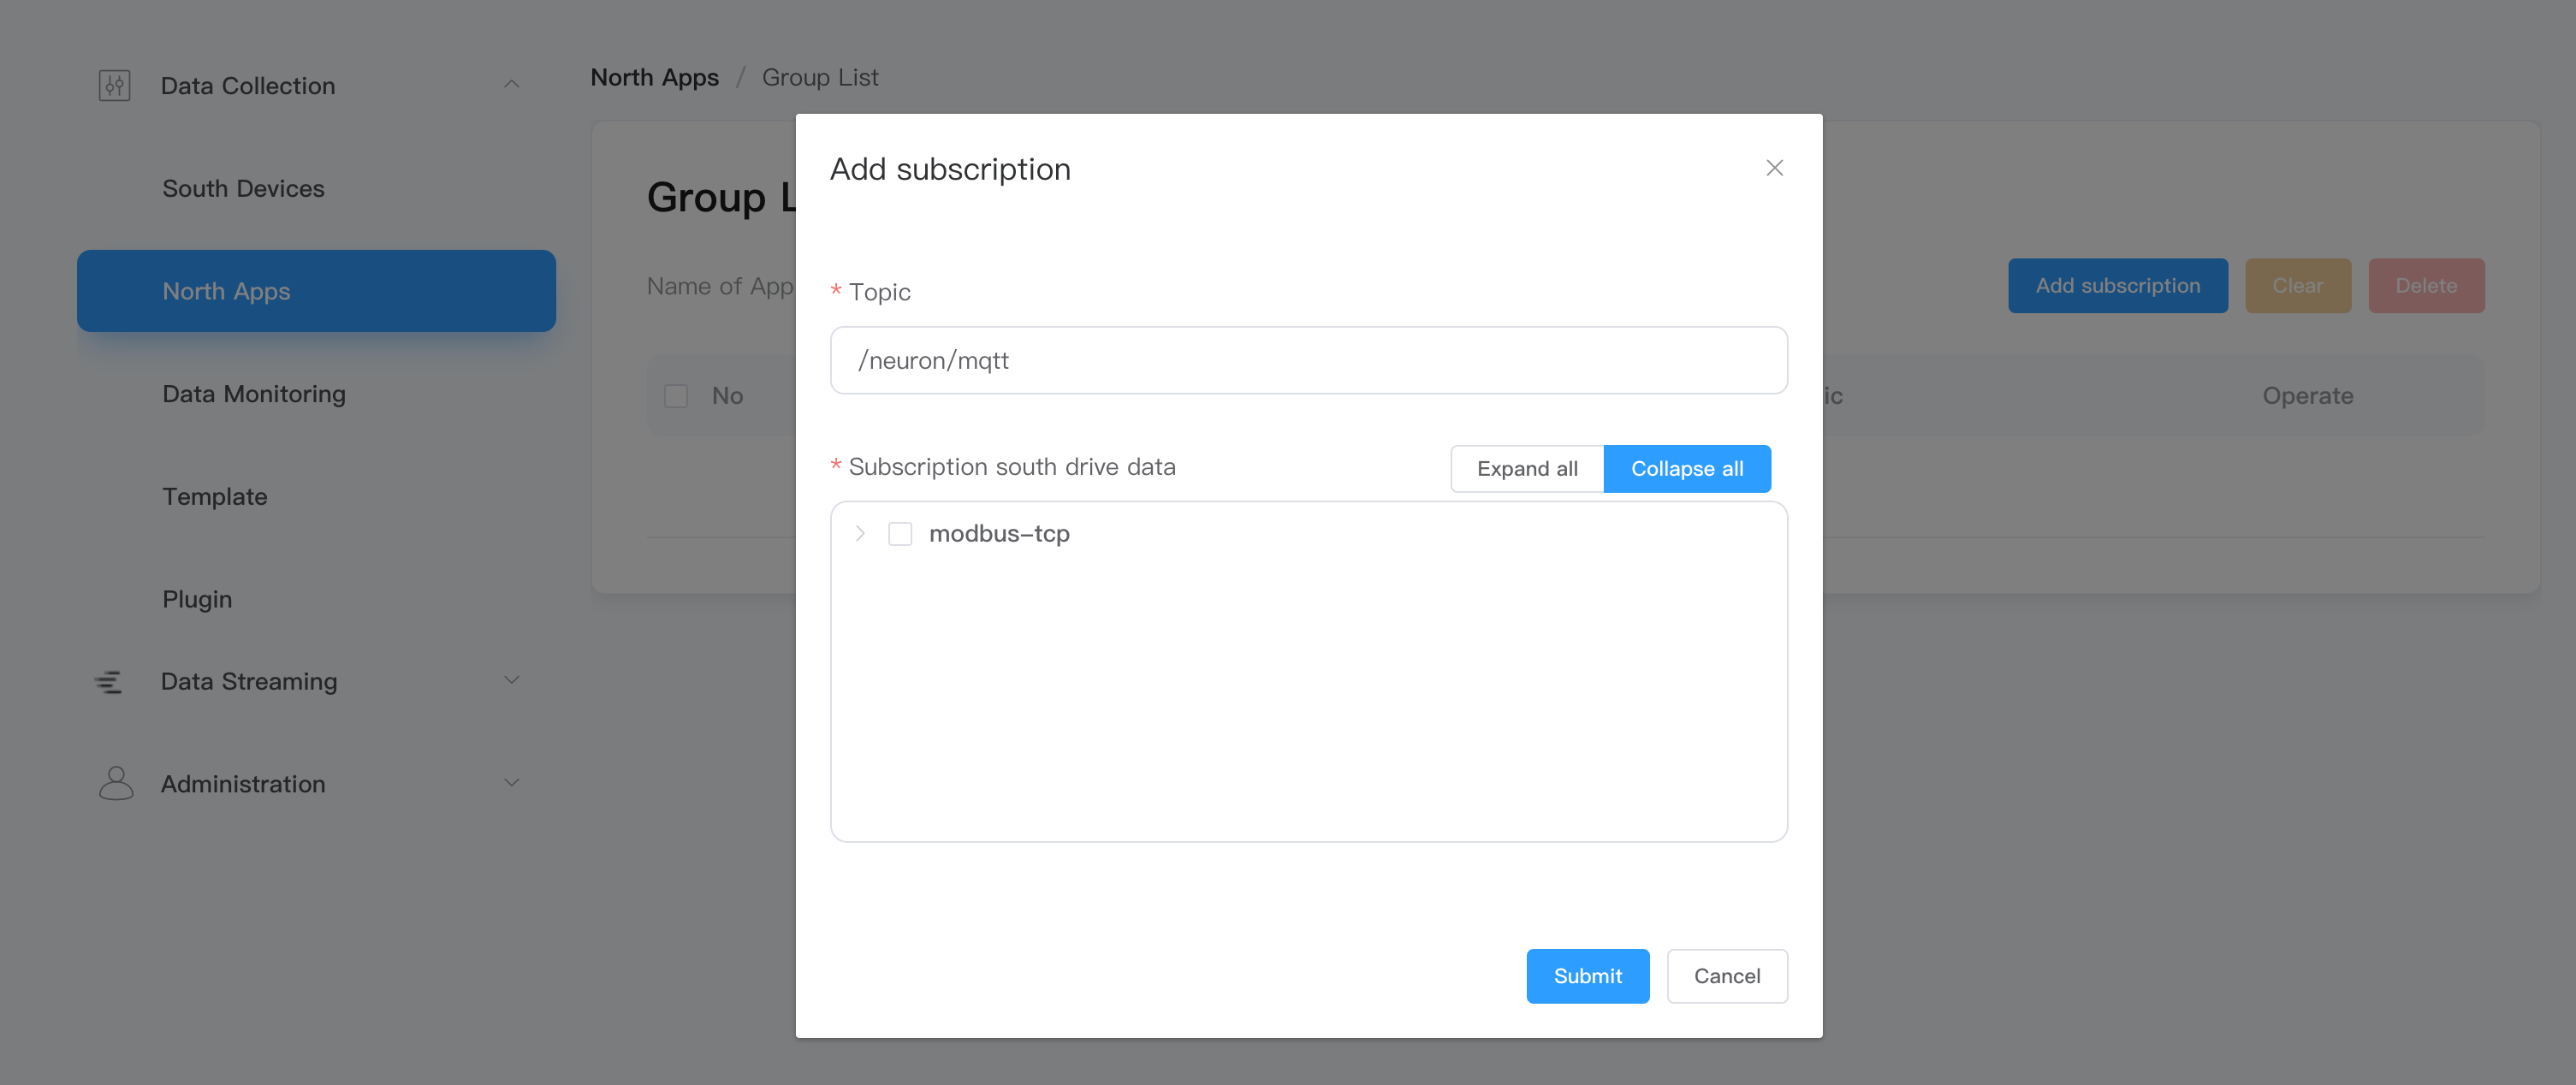Click the Expand all button

coord(1526,469)
